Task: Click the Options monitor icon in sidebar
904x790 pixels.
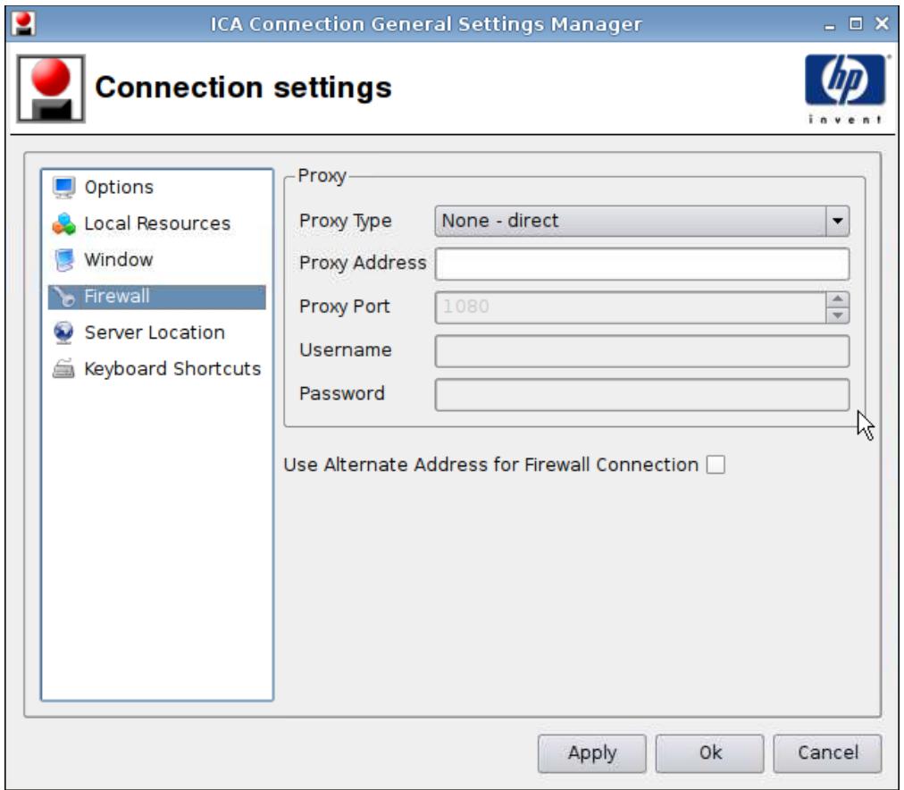Action: (63, 188)
